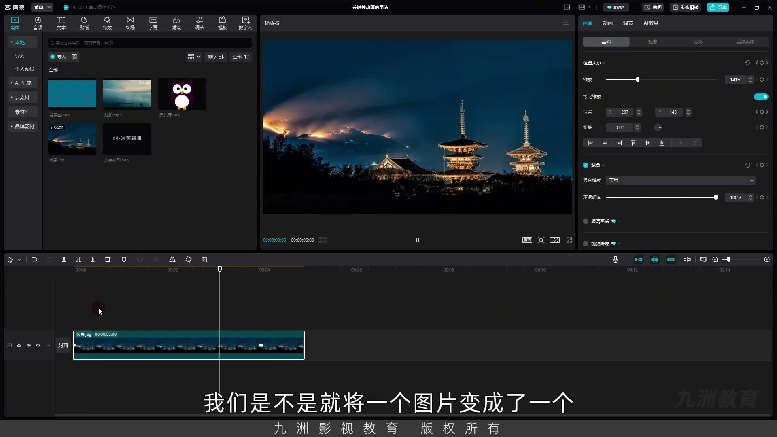This screenshot has height=437, width=777.
Task: Click the 审阅 review button
Action: pyautogui.click(x=653, y=7)
